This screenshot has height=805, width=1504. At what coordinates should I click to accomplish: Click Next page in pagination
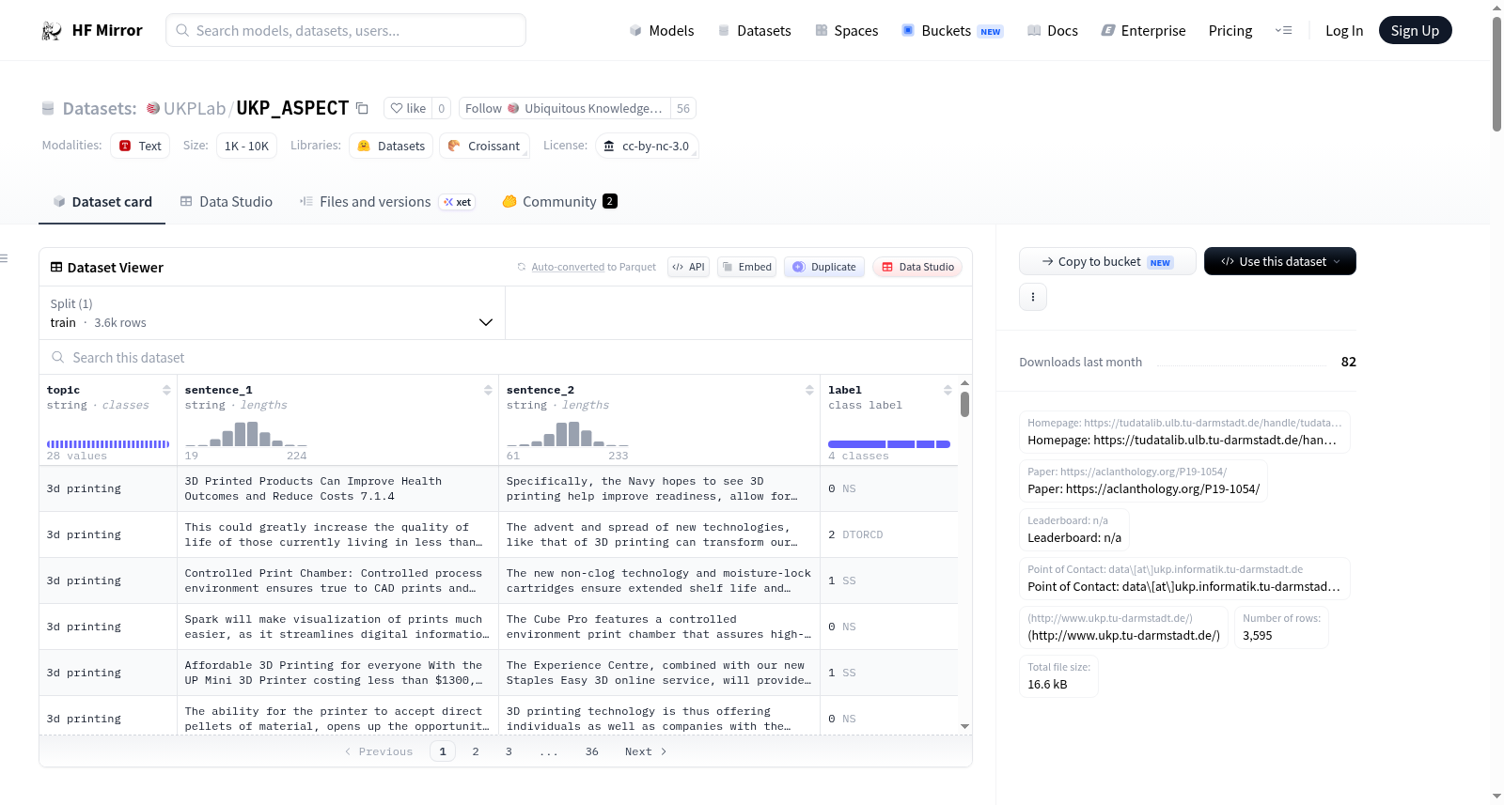click(x=646, y=751)
